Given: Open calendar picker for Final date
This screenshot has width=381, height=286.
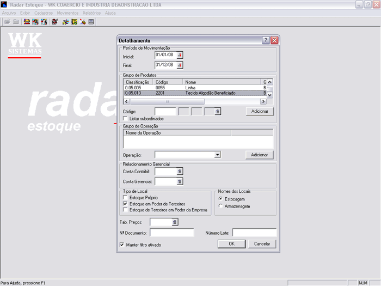Looking at the screenshot, I should pyautogui.click(x=180, y=65).
